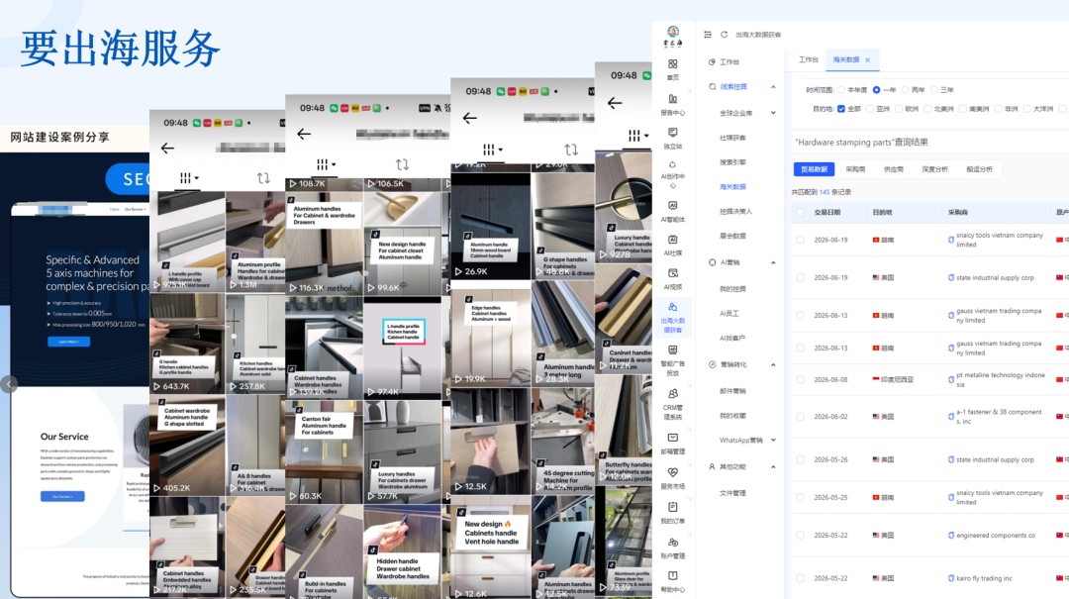Viewport: 1069px width, 599px height.
Task: Open 工作台 item in the secondary menu
Action: (729, 62)
